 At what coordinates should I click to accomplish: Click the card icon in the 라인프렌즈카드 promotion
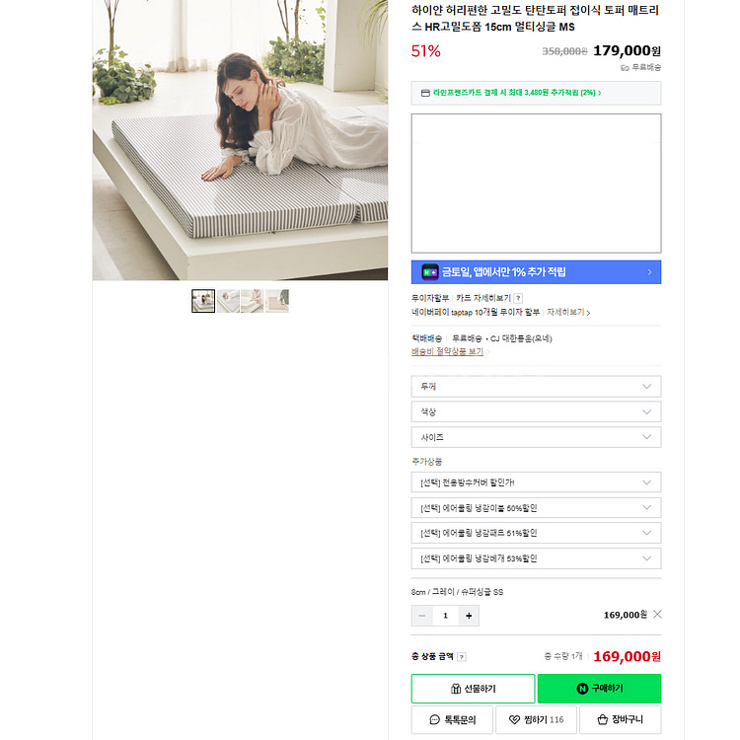pyautogui.click(x=425, y=93)
